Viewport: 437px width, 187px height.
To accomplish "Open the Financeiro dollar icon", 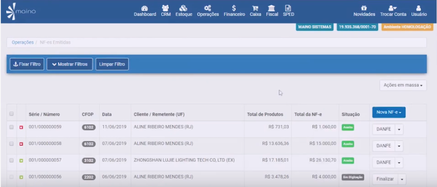I will tap(234, 8).
